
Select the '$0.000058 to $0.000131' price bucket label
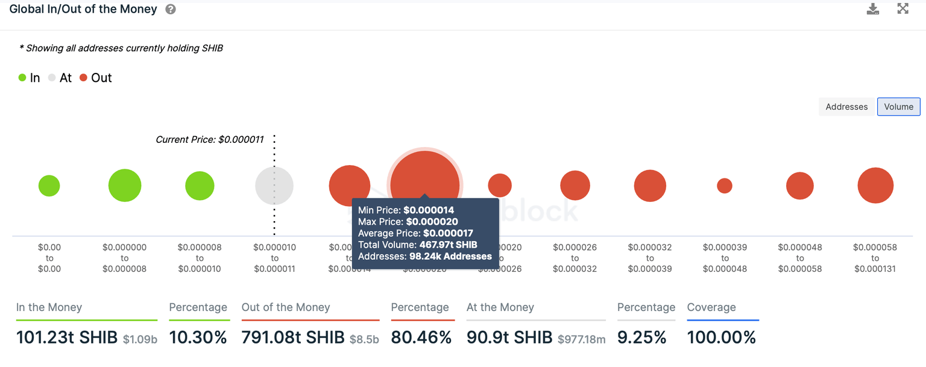pos(875,258)
